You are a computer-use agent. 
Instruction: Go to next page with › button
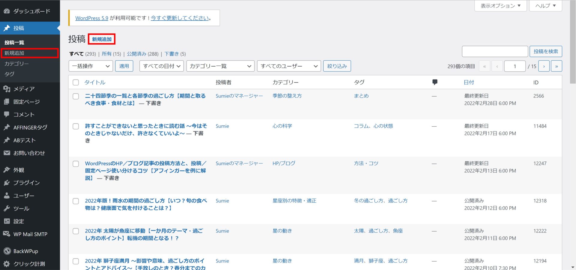click(x=544, y=66)
